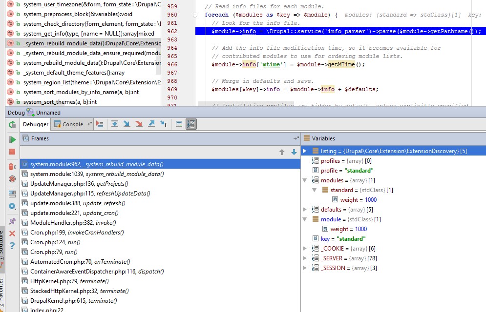This screenshot has height=312, width=486.
Task: Select frame DrupalKernel.php:615 terminate()
Action: (x=160, y=301)
